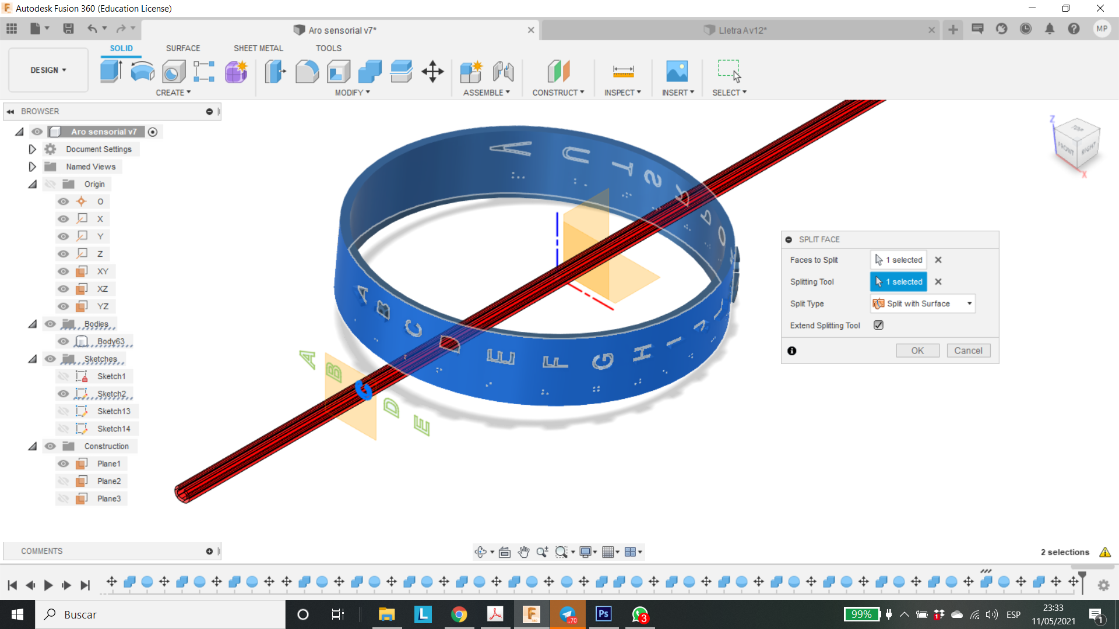The height and width of the screenshot is (629, 1119).
Task: Select the Shell tool icon
Action: coord(339,72)
